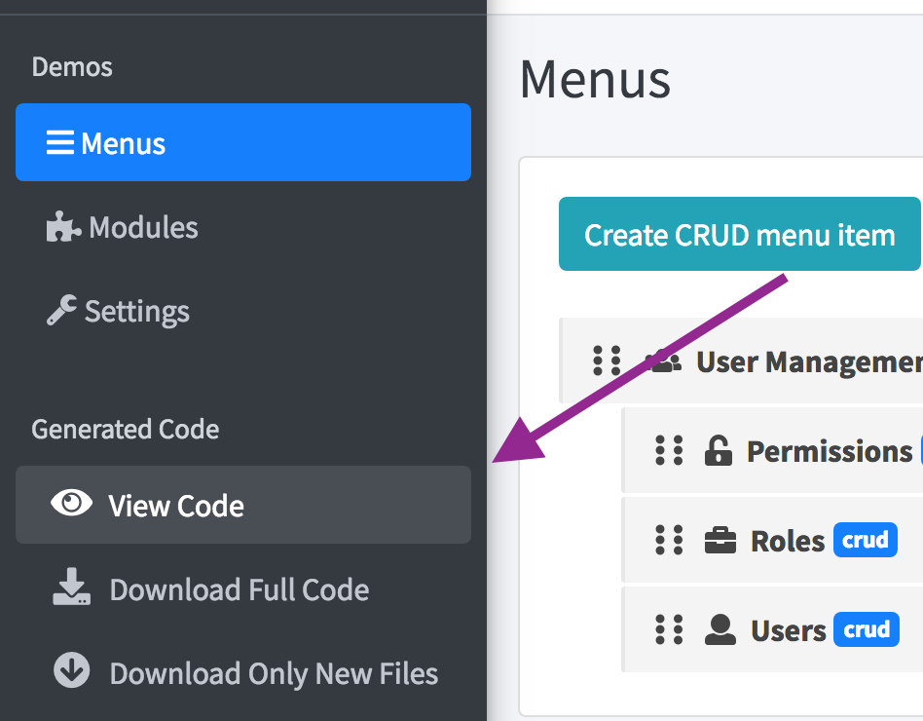Open the Menus sidebar item
The height and width of the screenshot is (721, 923).
(242, 143)
